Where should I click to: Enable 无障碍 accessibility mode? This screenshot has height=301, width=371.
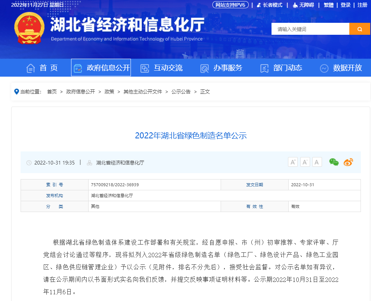[303, 5]
